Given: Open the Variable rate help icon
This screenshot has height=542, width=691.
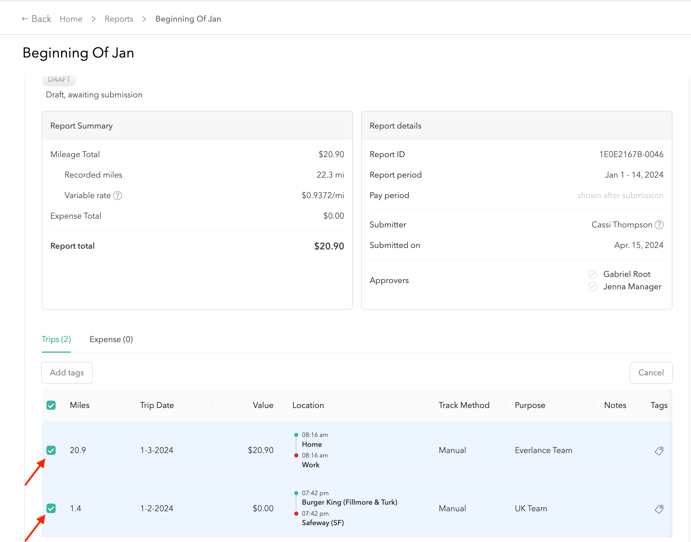Looking at the screenshot, I should click(x=117, y=196).
